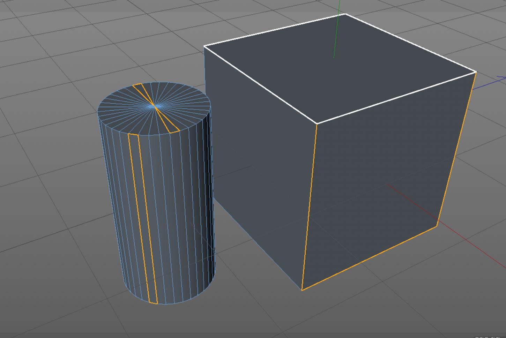Select the cube's left side face

260,164
